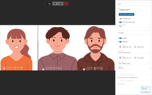Click first section header in side panel
Viewport: 152px width, 95px height.
point(134,4)
